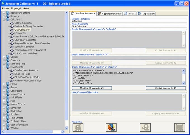
Task: Click the Background Effects category book icon
Action: click(8, 13)
